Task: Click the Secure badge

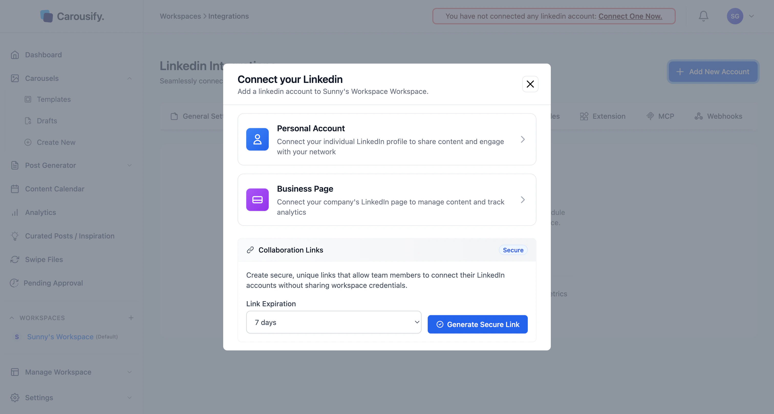Action: (513, 250)
